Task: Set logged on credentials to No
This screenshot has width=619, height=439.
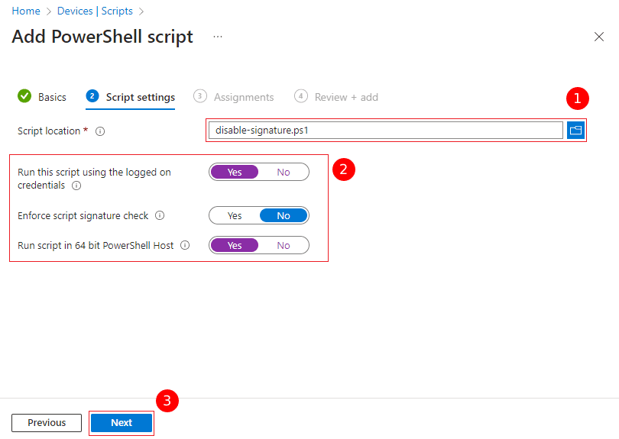Action: 284,173
